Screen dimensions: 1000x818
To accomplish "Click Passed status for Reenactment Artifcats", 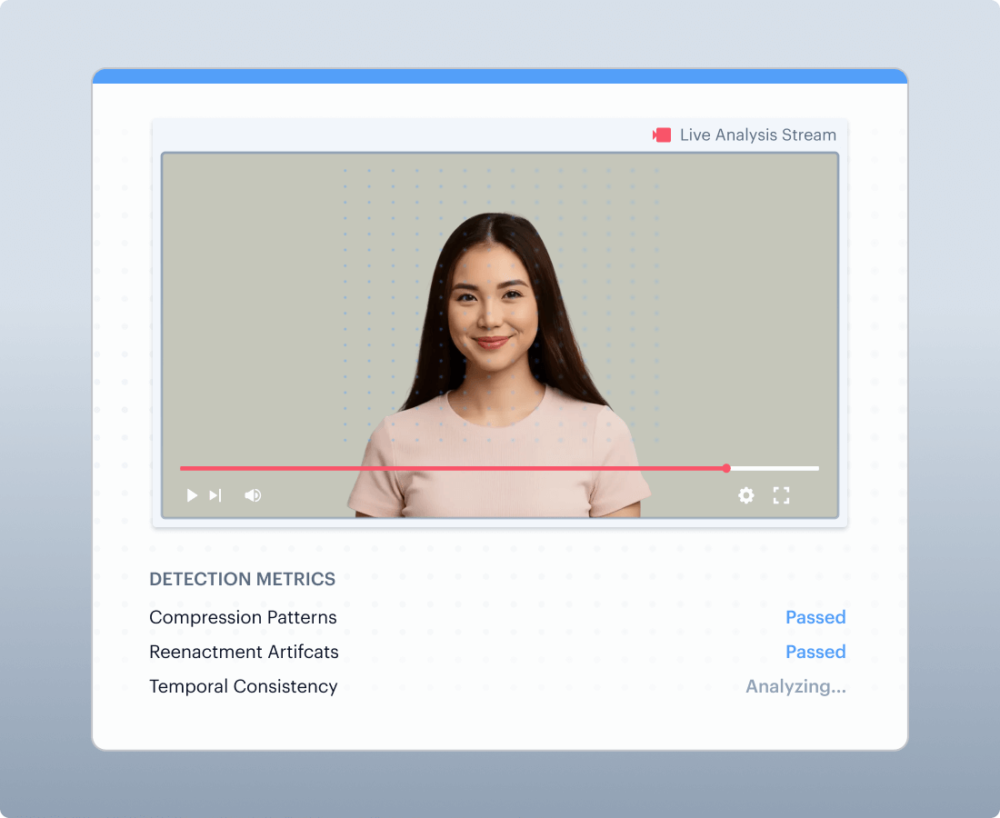I will tap(815, 652).
